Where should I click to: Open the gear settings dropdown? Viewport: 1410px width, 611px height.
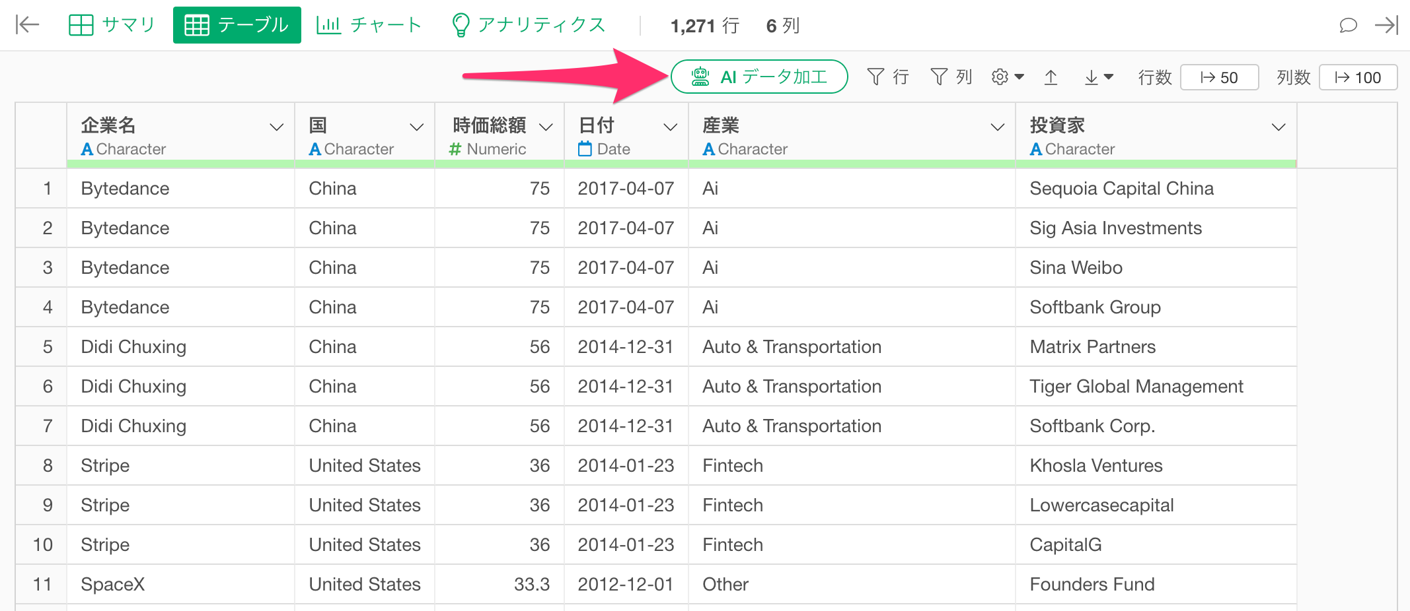click(x=1008, y=77)
